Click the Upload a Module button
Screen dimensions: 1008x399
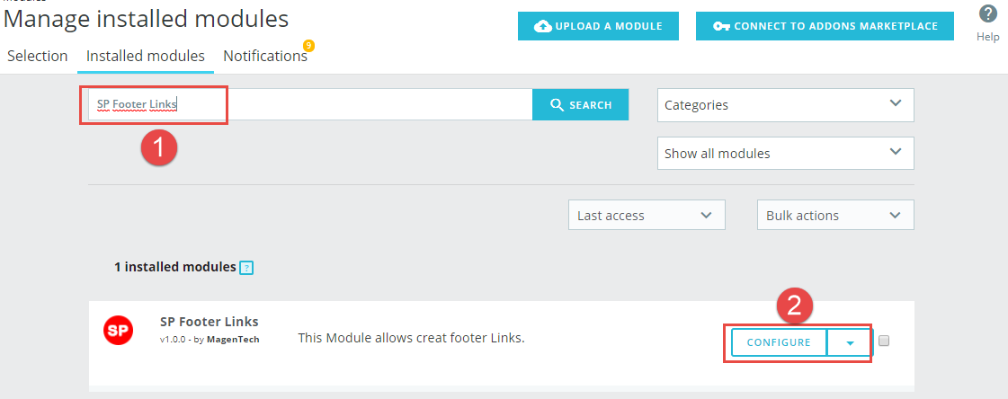[599, 26]
